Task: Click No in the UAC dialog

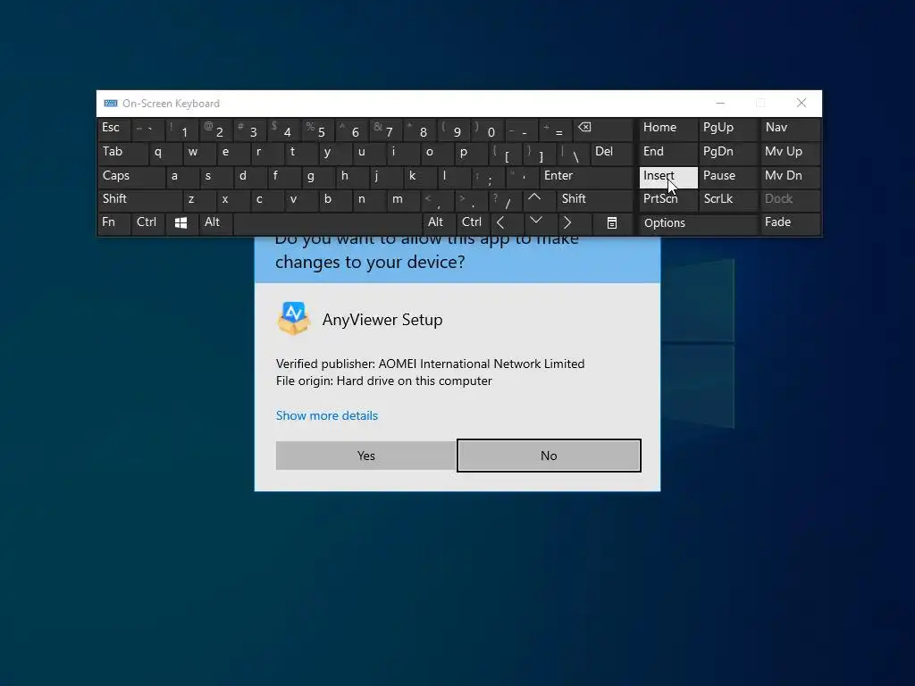Action: pyautogui.click(x=549, y=456)
